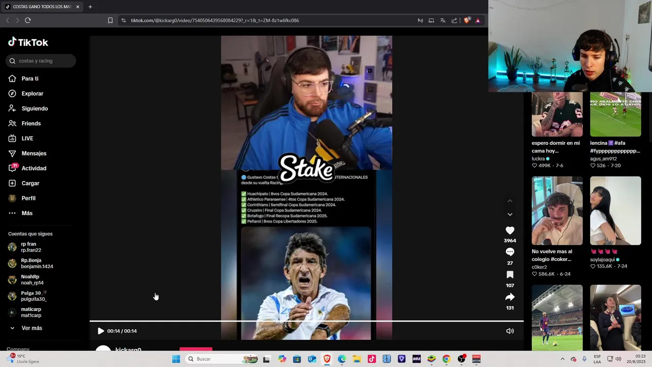652x367 pixels.
Task: Bookmark the video to favorites
Action: click(510, 275)
